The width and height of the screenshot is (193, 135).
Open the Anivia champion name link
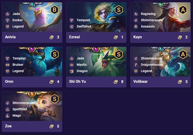10,37
